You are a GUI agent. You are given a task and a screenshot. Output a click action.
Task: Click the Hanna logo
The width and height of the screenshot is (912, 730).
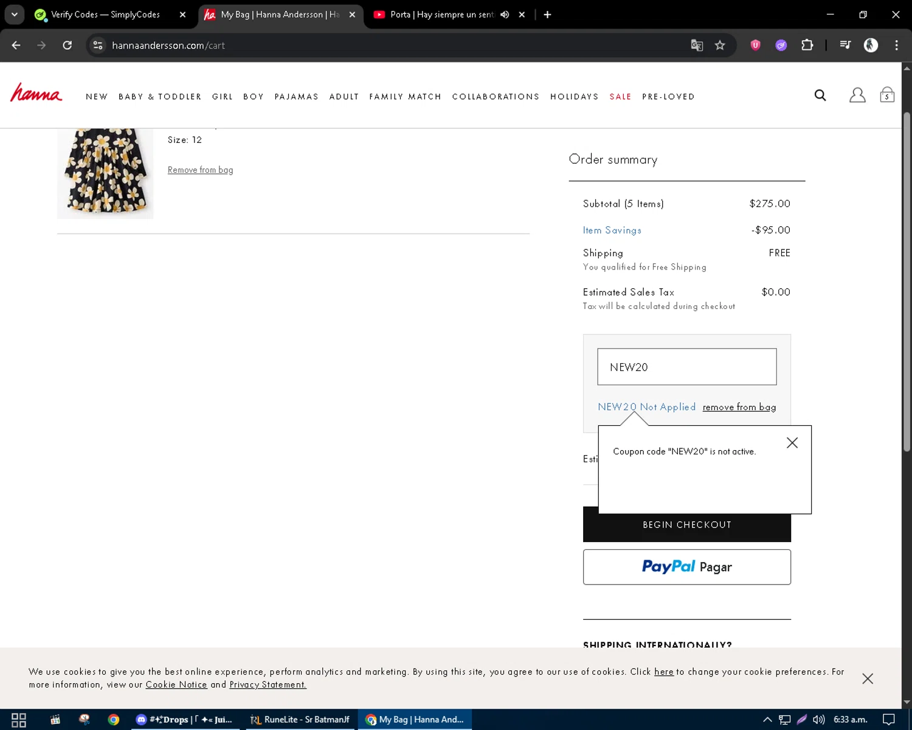point(36,92)
